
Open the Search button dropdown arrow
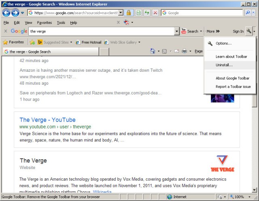(201, 31)
